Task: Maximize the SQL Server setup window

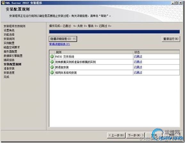Action: pos(176,3)
